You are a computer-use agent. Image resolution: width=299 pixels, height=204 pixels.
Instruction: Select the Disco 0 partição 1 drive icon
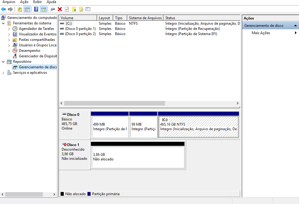(x=62, y=29)
